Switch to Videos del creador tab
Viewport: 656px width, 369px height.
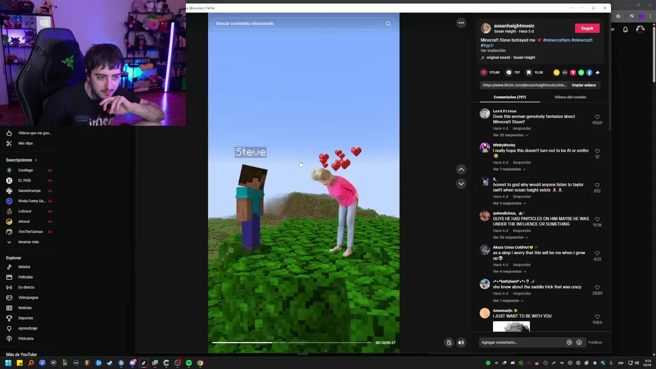[570, 97]
